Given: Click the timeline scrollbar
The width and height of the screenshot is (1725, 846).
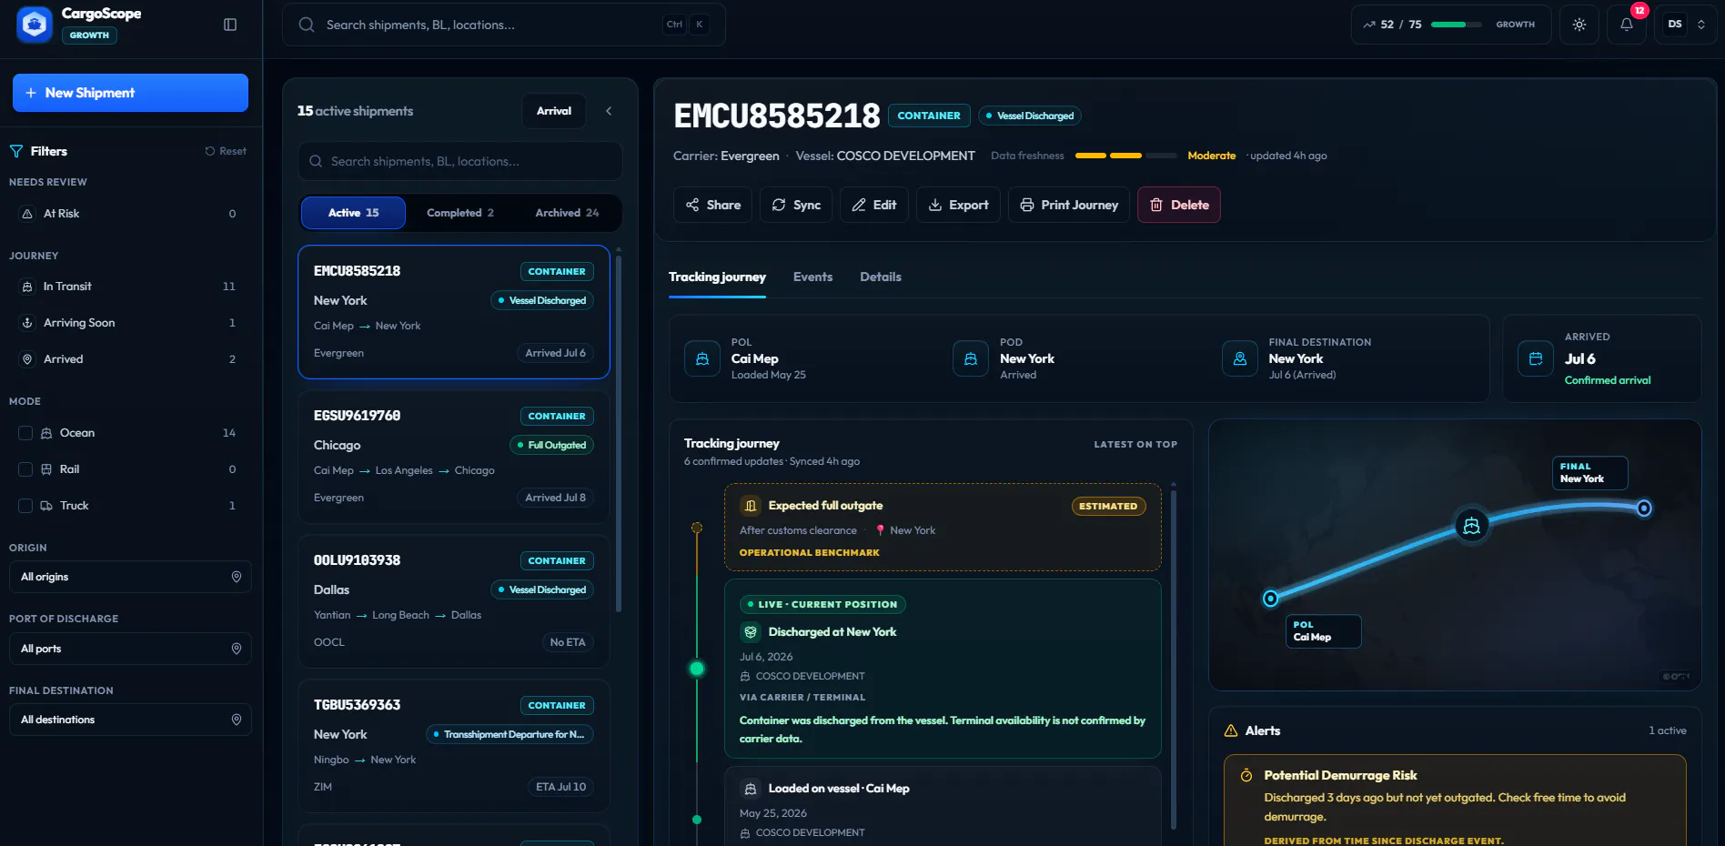Looking at the screenshot, I should click(x=1174, y=660).
